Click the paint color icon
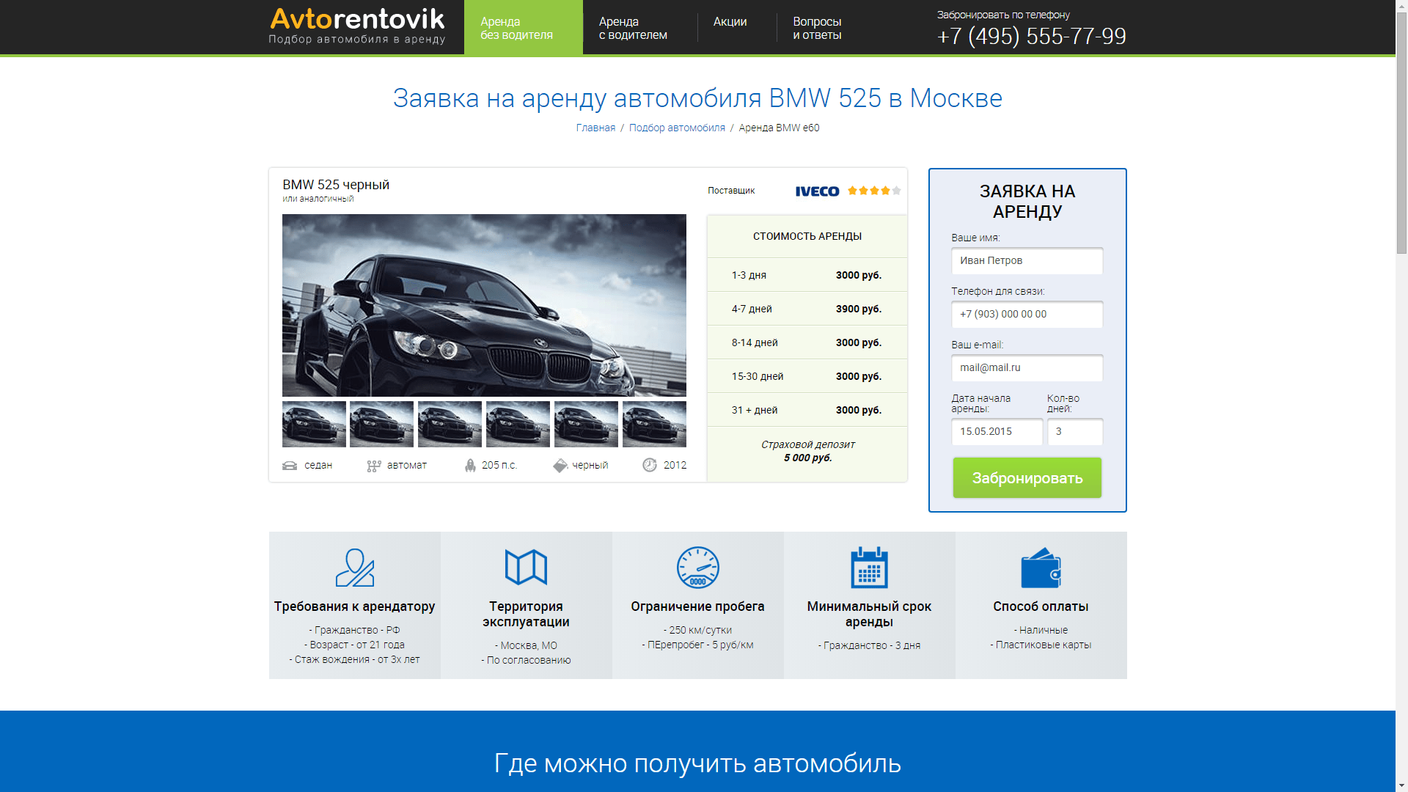Screen dimensions: 1408x792 pyautogui.click(x=560, y=466)
